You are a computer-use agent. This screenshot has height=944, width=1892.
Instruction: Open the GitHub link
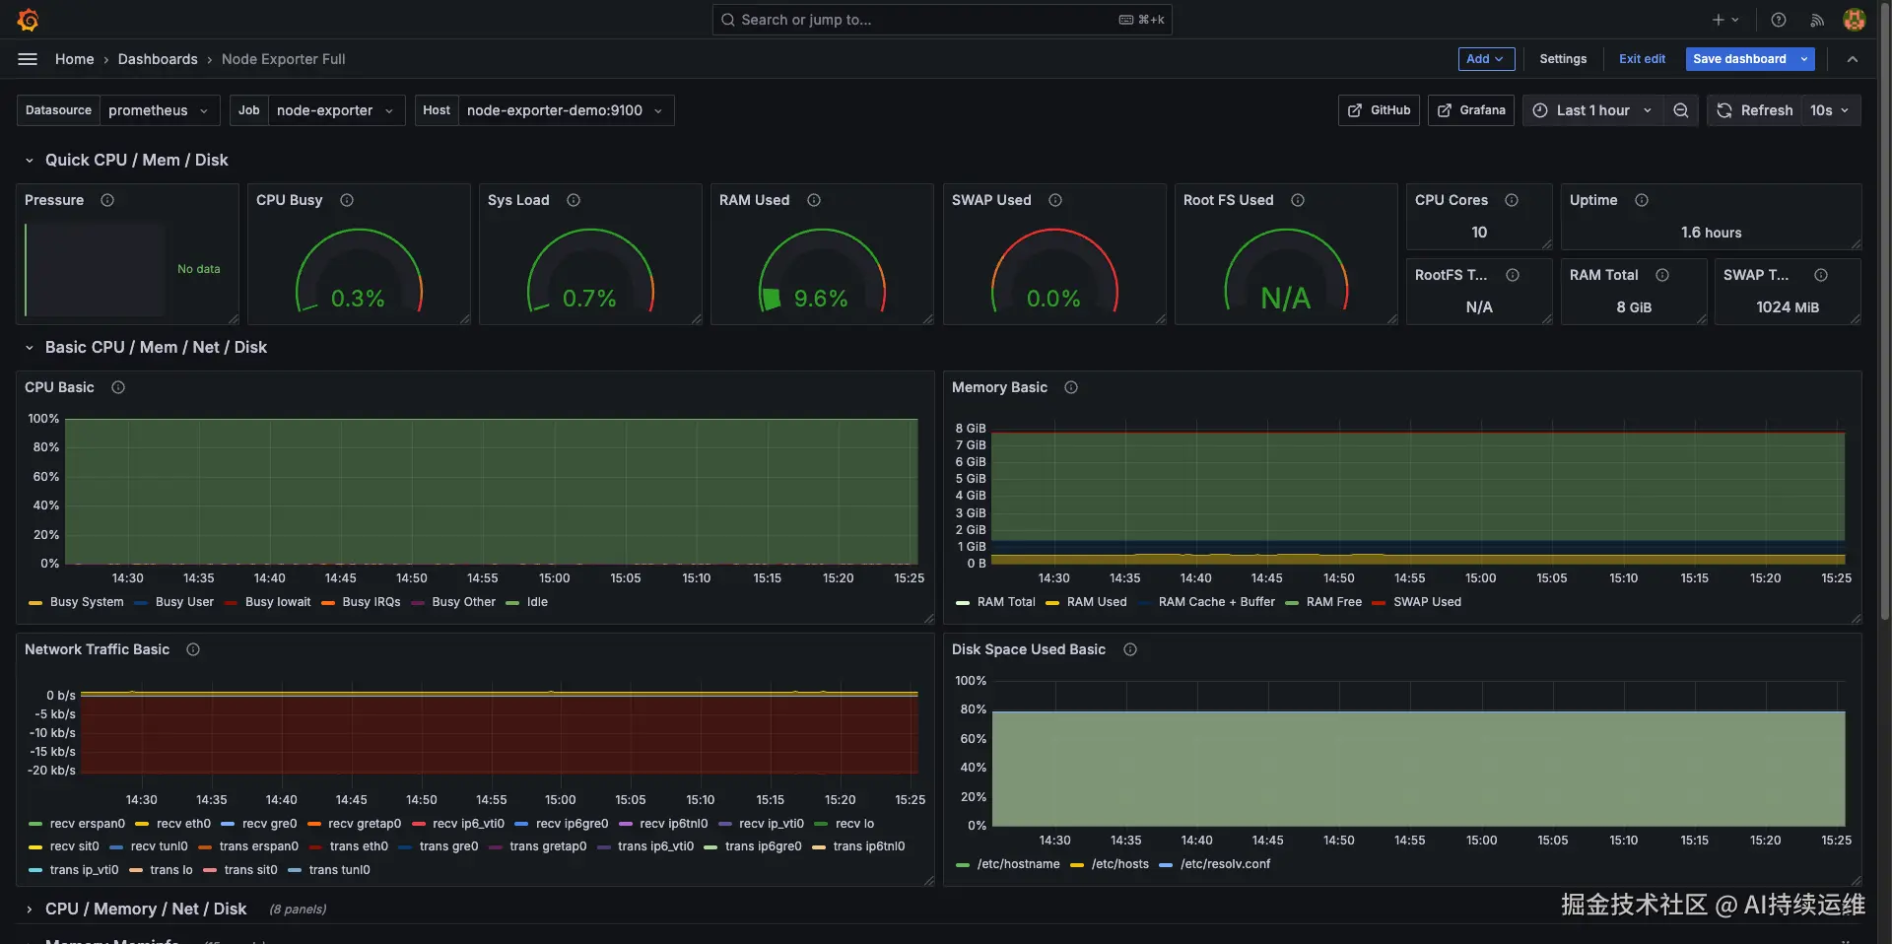(1378, 110)
